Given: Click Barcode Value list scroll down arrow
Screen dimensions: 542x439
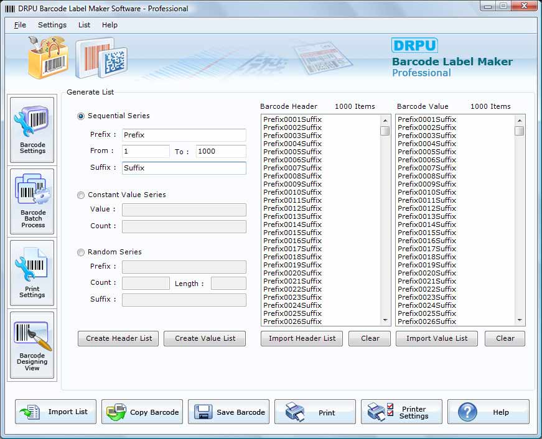Looking at the screenshot, I should [520, 320].
